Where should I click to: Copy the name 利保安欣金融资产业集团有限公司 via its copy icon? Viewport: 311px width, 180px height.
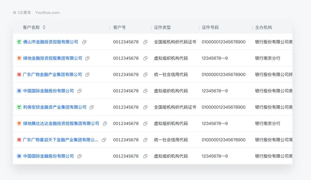(x=92, y=107)
